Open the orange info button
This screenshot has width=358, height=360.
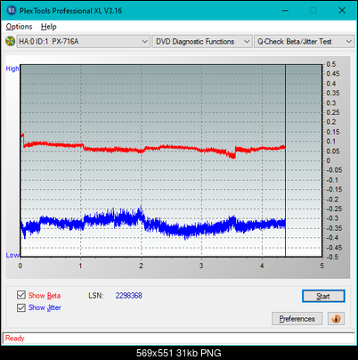click(x=336, y=319)
